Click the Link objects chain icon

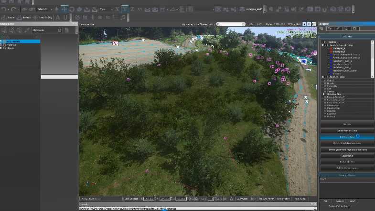coord(25,10)
